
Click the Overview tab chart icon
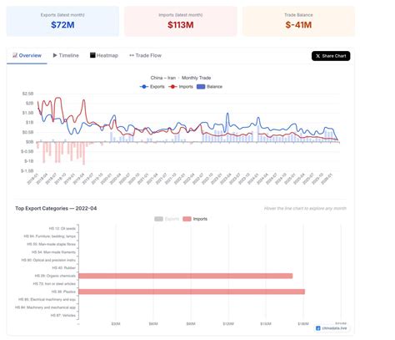coord(15,55)
